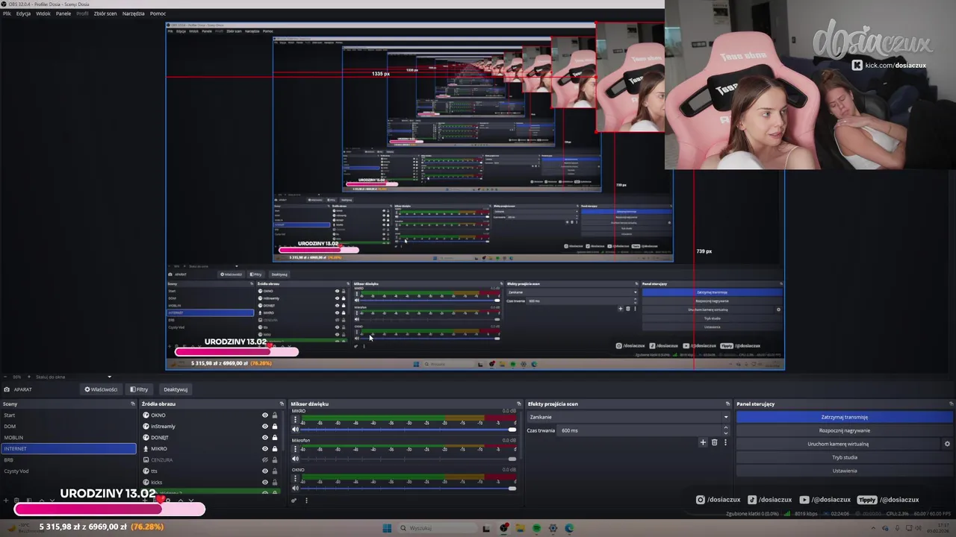Open MIKRO channel three-dot options

(x=295, y=419)
